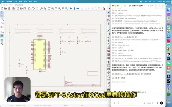Expand the 已使用 Kicad Live 集成运行了命令 chevron
172x107 pixels.
pos(139,37)
